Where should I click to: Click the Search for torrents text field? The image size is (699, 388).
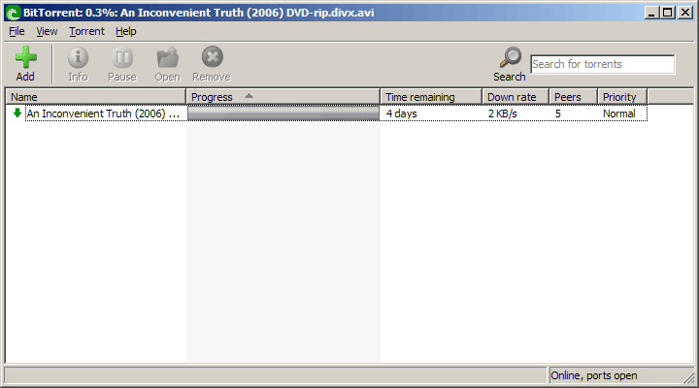[x=602, y=64]
